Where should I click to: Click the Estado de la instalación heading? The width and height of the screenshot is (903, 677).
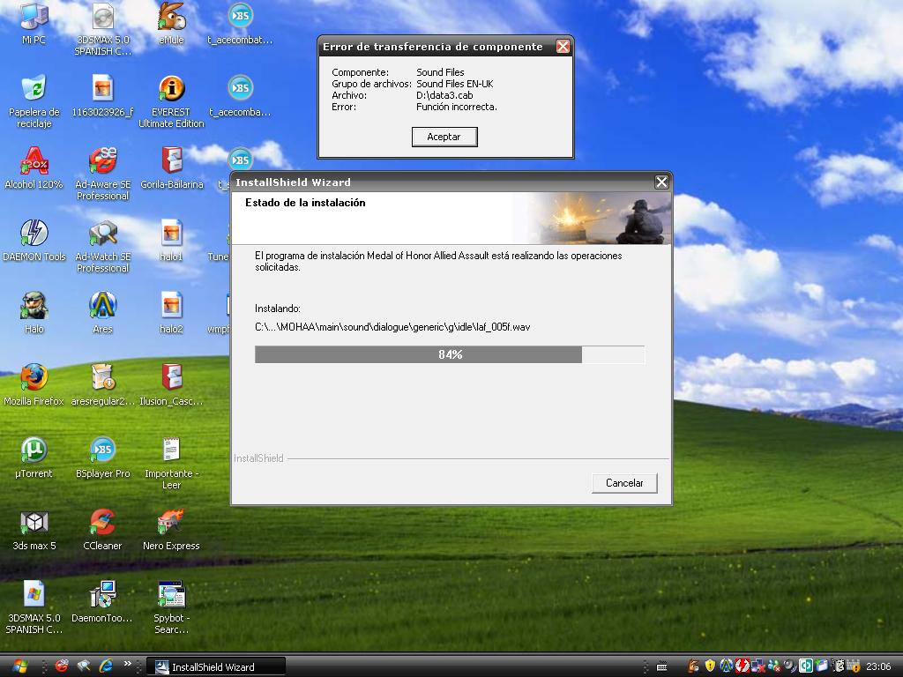click(x=305, y=203)
